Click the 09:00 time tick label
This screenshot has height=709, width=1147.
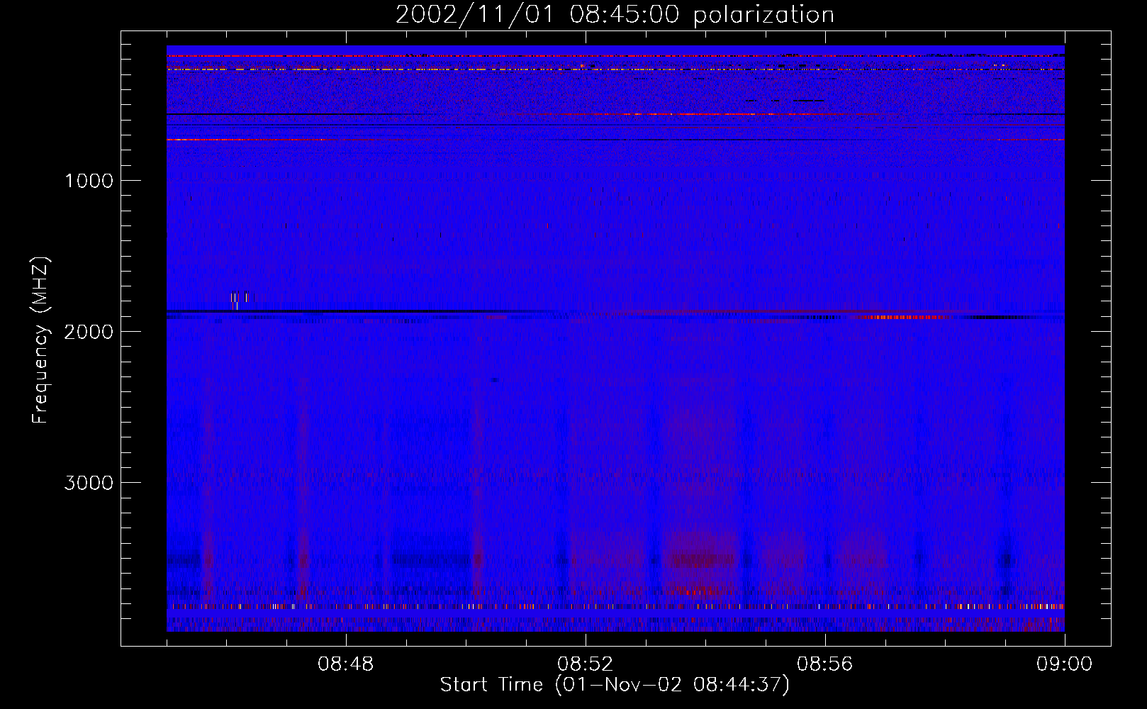1064,664
